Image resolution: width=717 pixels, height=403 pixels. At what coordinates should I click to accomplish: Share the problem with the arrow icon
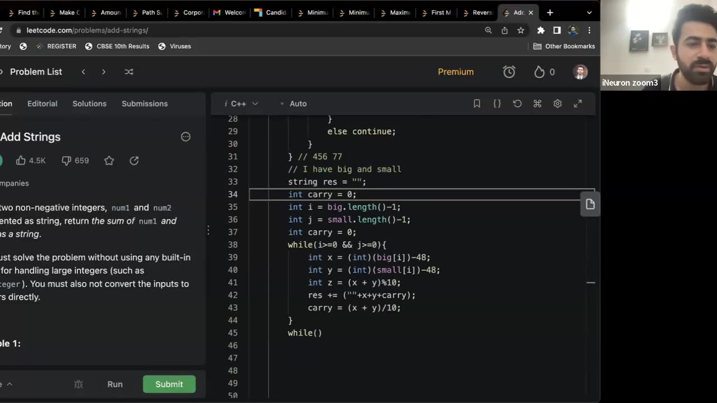pos(134,161)
